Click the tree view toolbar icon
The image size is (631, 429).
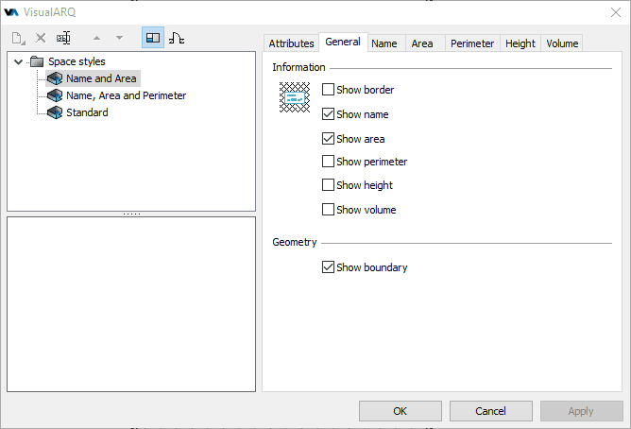point(177,38)
